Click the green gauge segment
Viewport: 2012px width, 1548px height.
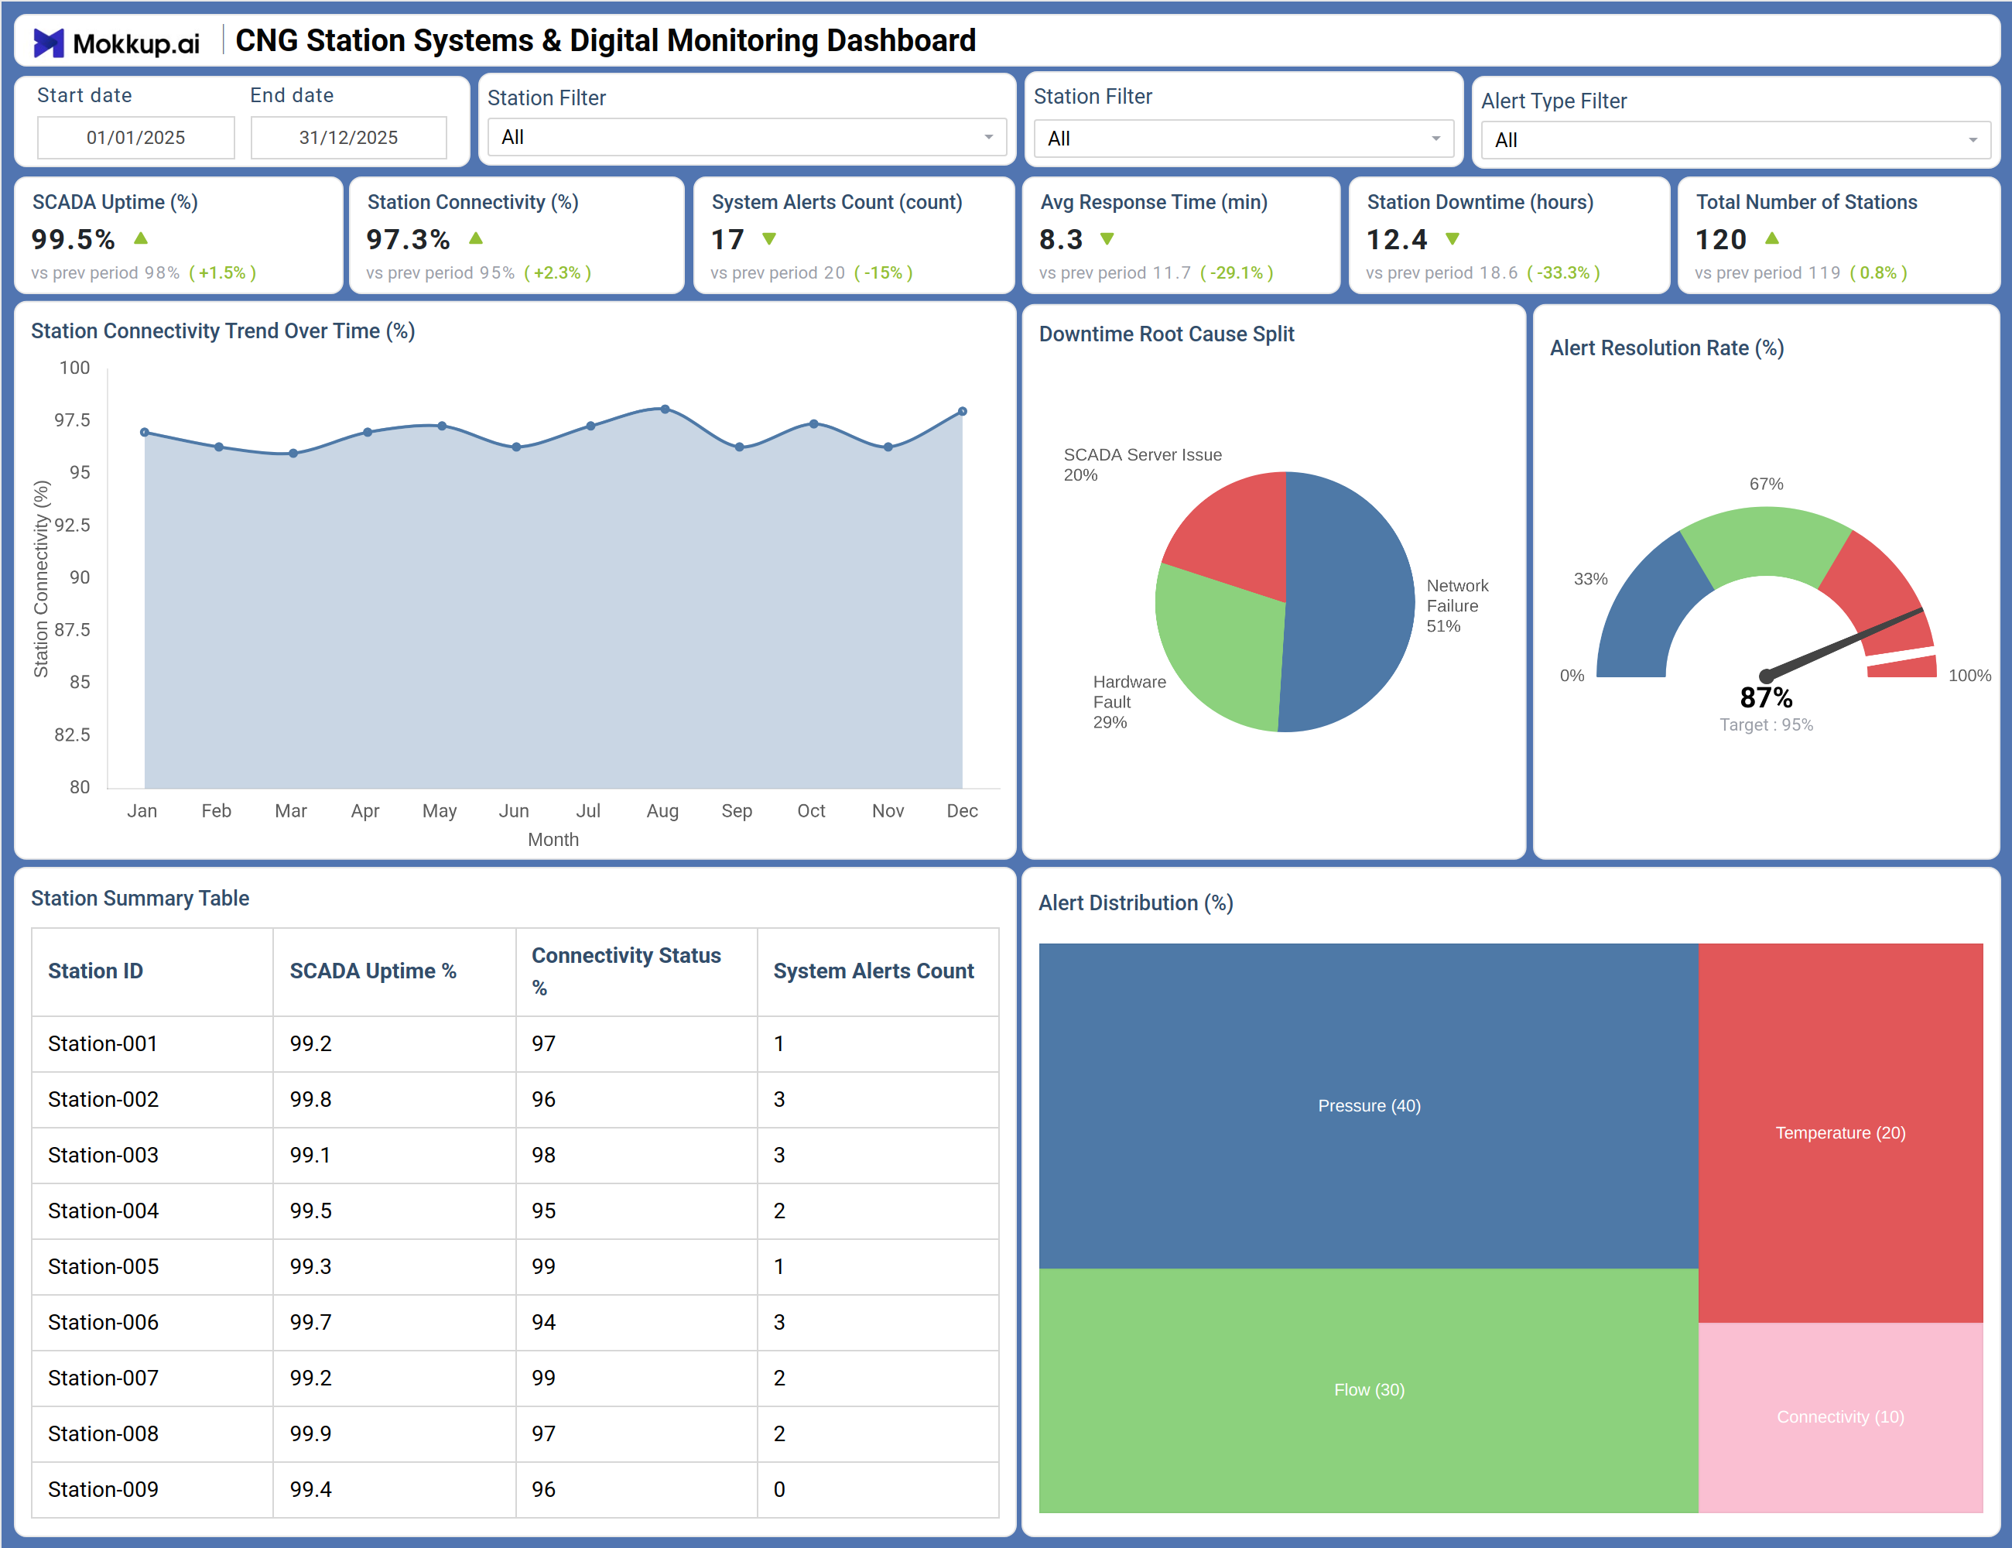point(1767,542)
